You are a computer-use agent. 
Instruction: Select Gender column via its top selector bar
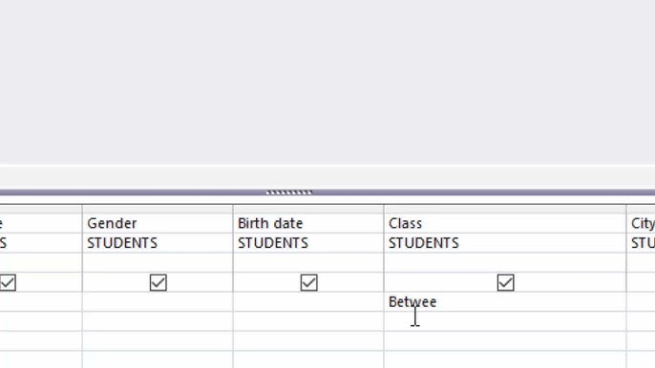coord(158,209)
